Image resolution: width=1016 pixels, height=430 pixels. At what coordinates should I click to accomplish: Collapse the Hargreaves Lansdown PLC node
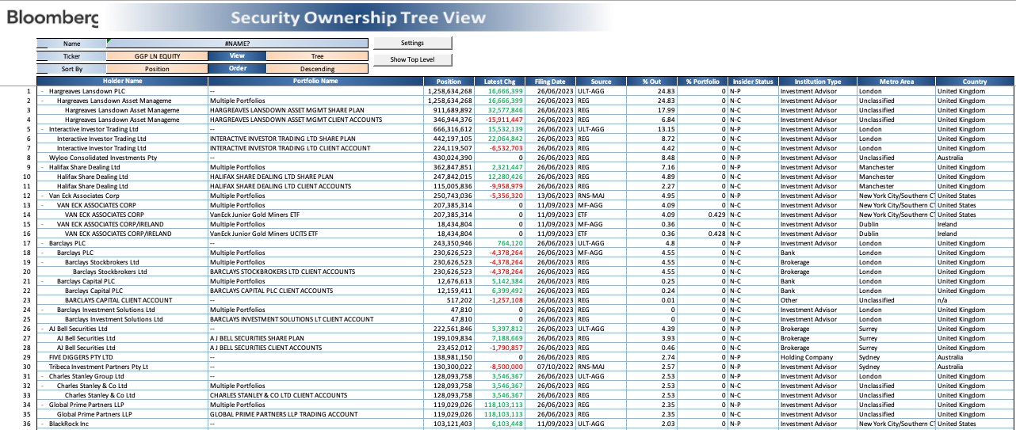click(43, 91)
